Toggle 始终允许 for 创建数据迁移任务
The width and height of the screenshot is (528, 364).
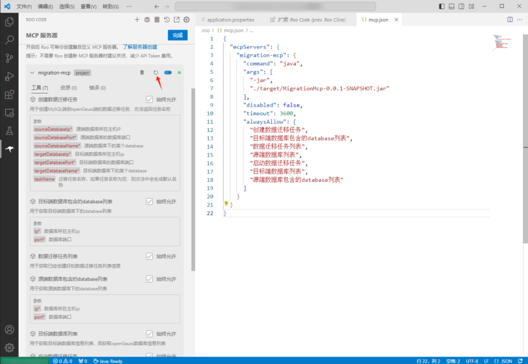(x=150, y=99)
